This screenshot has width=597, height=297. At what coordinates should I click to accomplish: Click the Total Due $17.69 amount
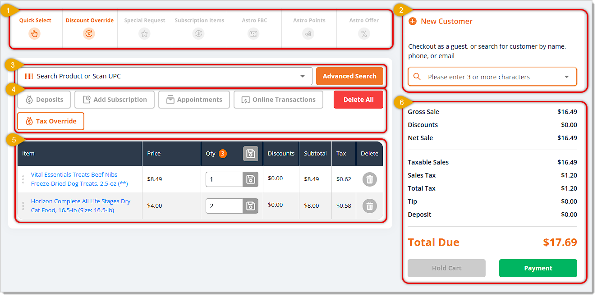560,242
